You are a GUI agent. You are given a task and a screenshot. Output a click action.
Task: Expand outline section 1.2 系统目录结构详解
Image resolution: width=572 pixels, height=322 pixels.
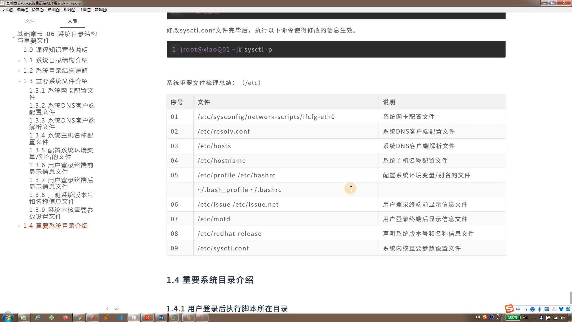pyautogui.click(x=19, y=71)
